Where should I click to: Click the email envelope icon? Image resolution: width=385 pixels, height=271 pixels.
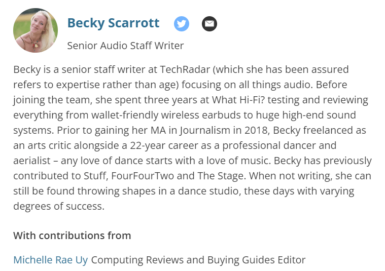point(209,24)
